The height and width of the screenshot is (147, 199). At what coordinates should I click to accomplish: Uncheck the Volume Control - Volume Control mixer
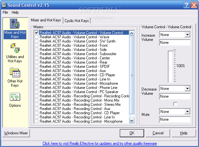(x=37, y=33)
